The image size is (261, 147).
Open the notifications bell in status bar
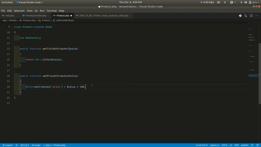[257, 145]
